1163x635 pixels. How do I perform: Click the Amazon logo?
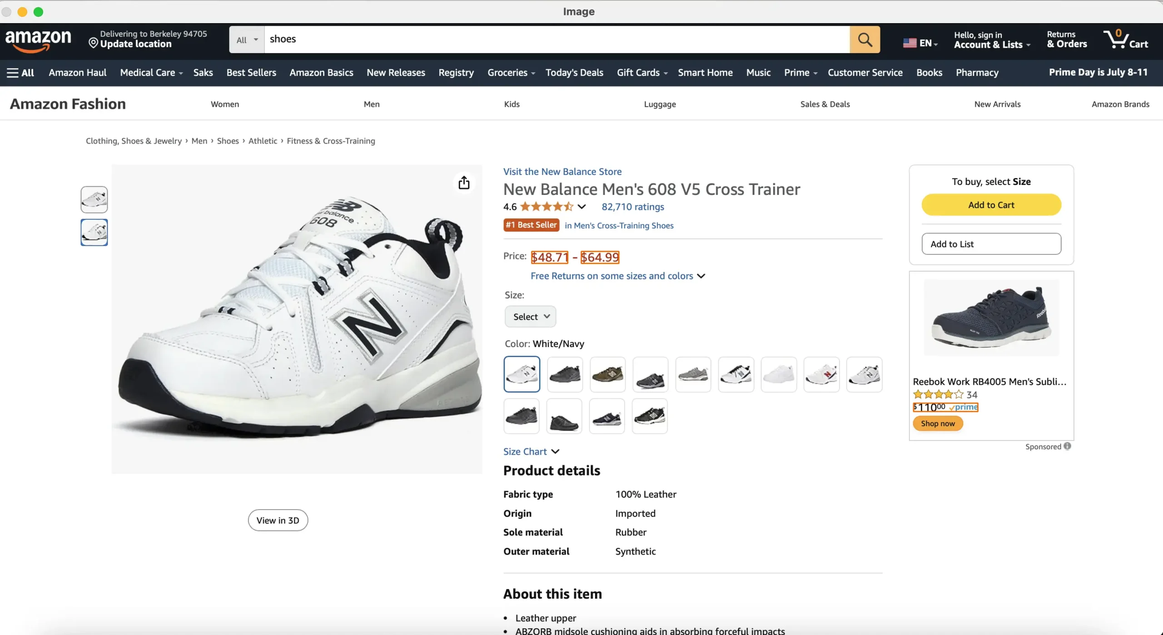38,41
